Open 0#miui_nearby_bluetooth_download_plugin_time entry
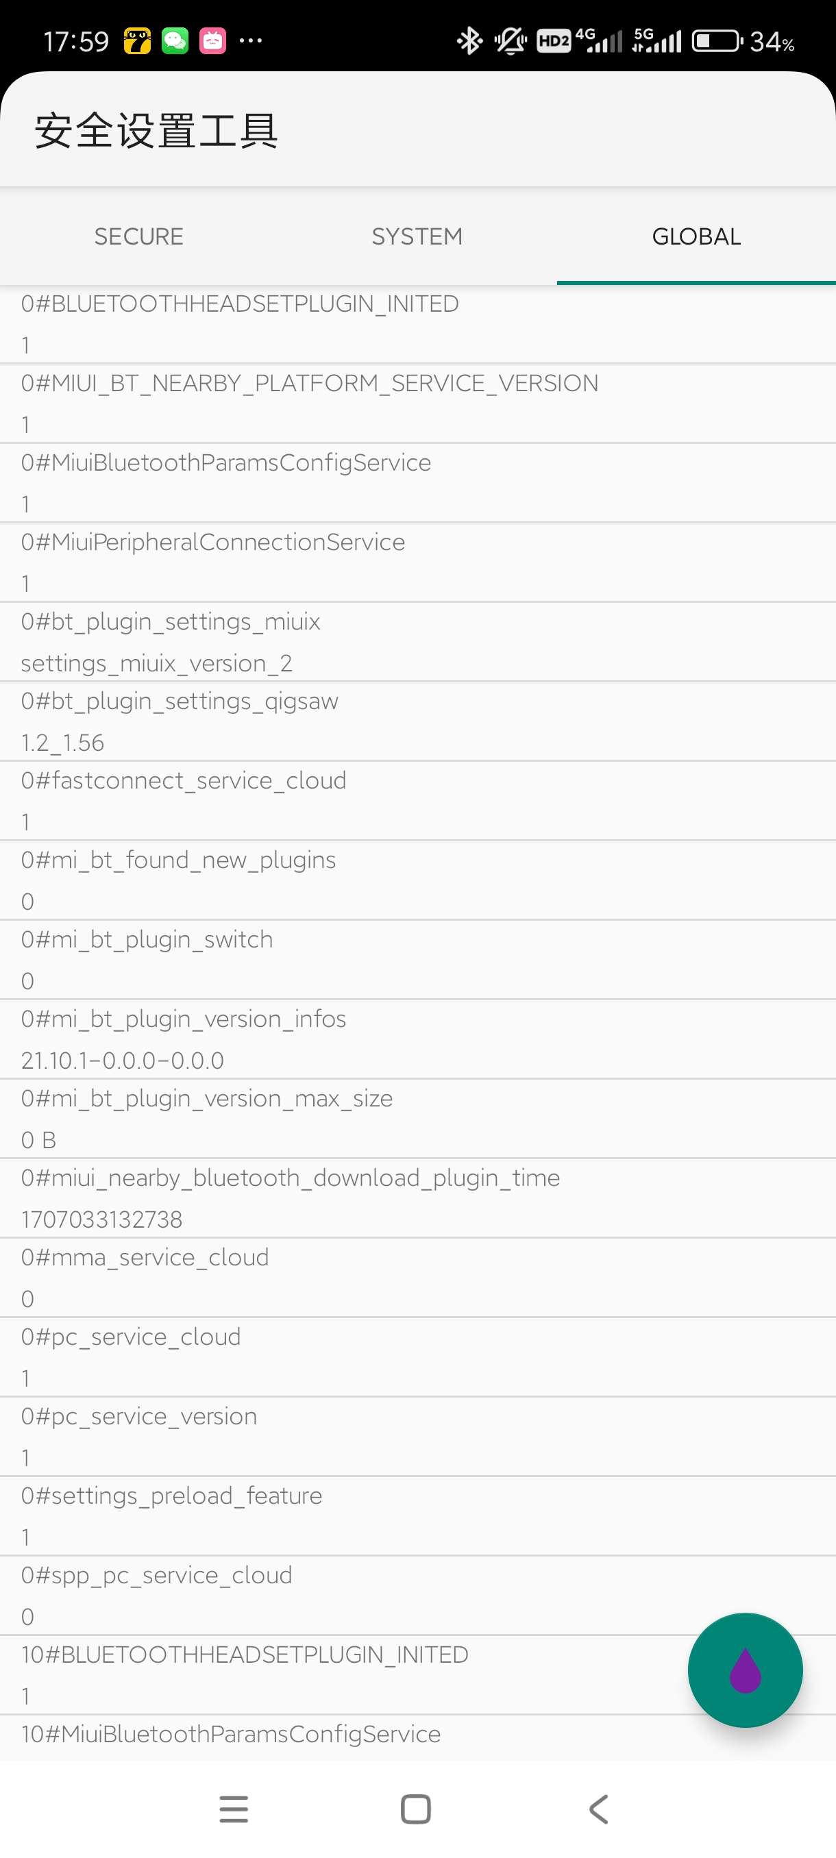The height and width of the screenshot is (1858, 836). pos(417,1198)
